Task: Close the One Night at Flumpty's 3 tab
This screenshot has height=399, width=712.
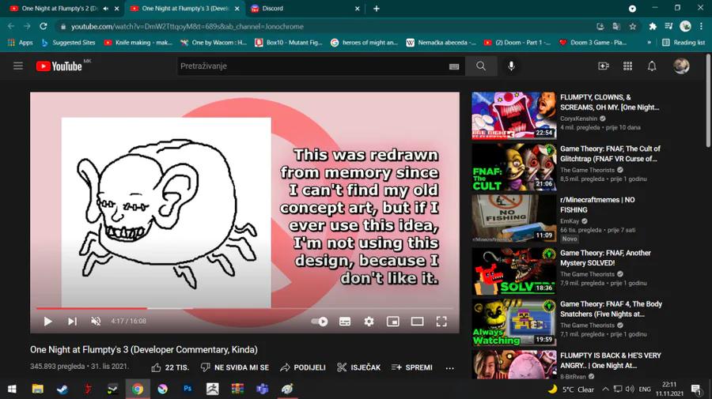Action: [x=237, y=8]
